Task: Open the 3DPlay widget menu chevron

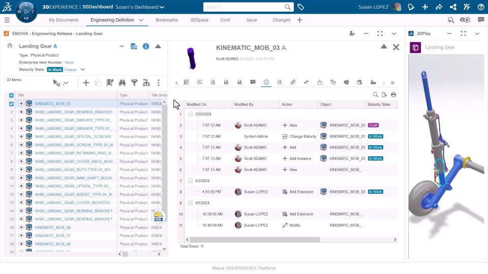Action: coord(477,33)
